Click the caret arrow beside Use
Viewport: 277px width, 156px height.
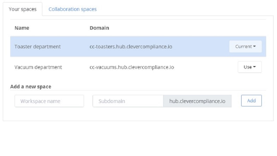[x=254, y=67]
